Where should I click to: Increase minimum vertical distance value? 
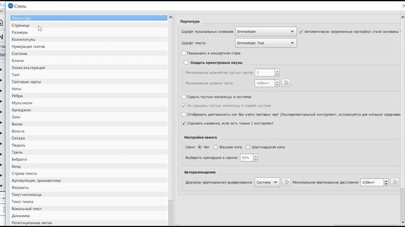click(386, 180)
